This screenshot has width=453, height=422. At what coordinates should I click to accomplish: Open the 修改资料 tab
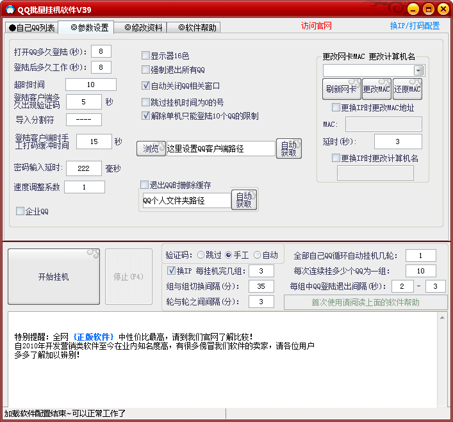(x=140, y=28)
